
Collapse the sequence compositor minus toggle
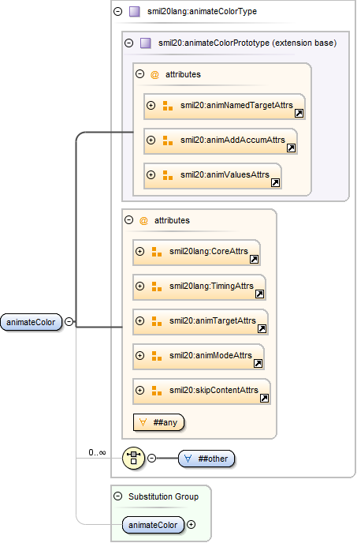[x=151, y=458]
